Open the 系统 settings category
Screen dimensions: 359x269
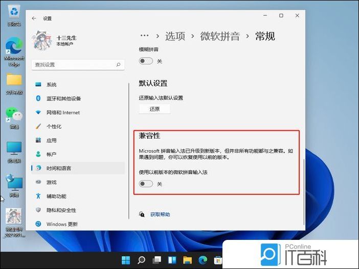pos(78,85)
